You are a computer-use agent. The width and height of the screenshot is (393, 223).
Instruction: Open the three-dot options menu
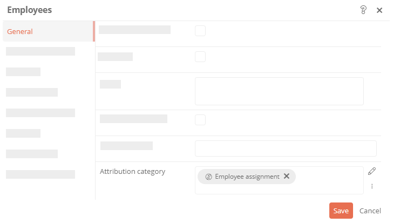pos(372,186)
